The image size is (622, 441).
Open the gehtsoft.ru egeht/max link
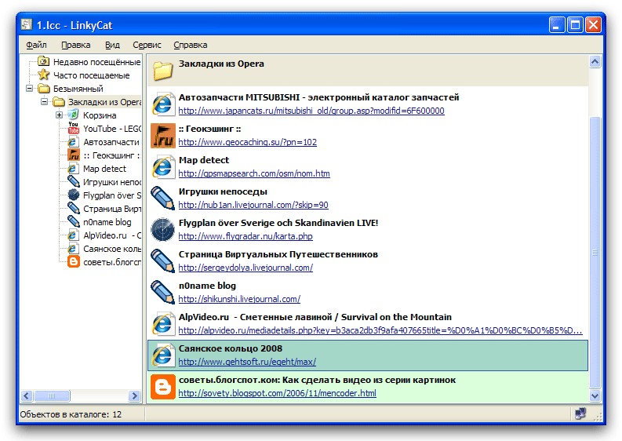[248, 362]
